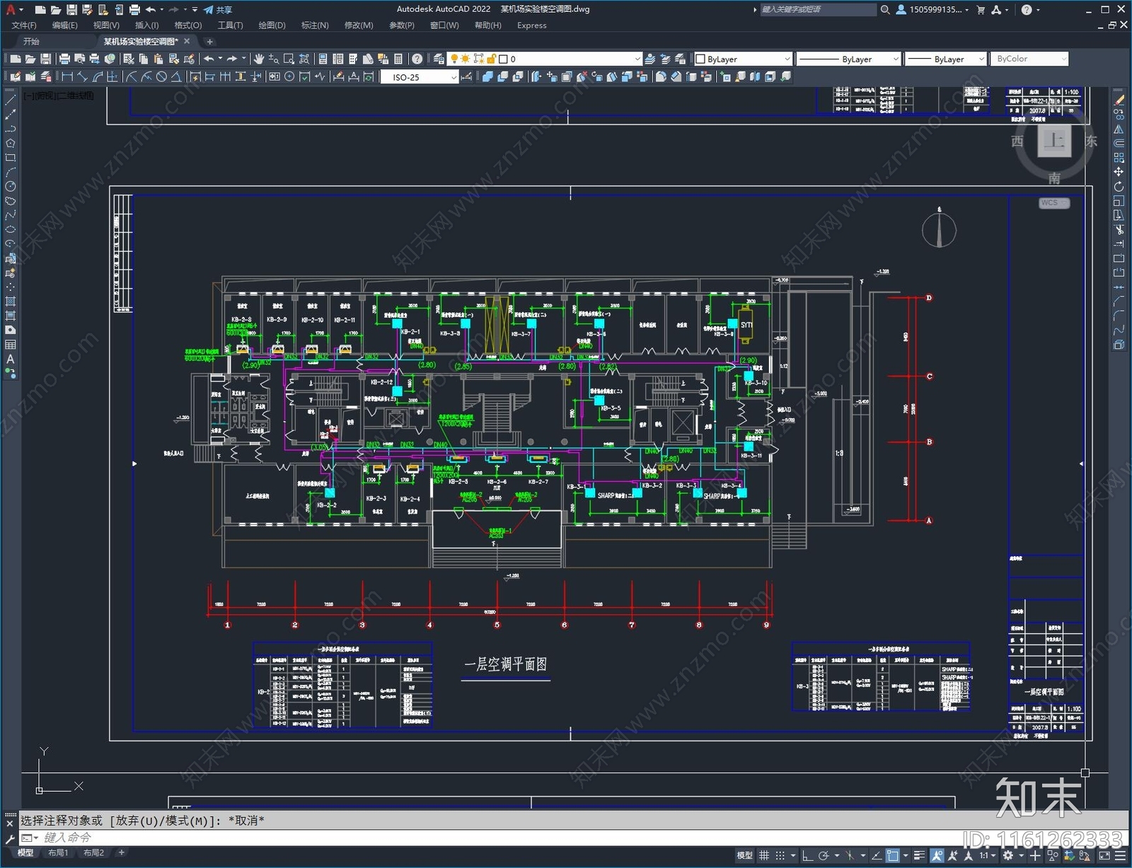The height and width of the screenshot is (868, 1132).
Task: Select the Aligned dimension tool
Action: click(82, 76)
